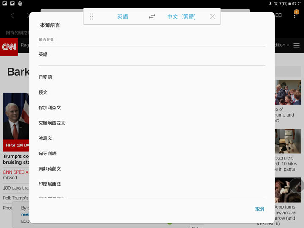Image resolution: width=304 pixels, height=228 pixels.
Task: Close the translation bar
Action: (x=212, y=16)
